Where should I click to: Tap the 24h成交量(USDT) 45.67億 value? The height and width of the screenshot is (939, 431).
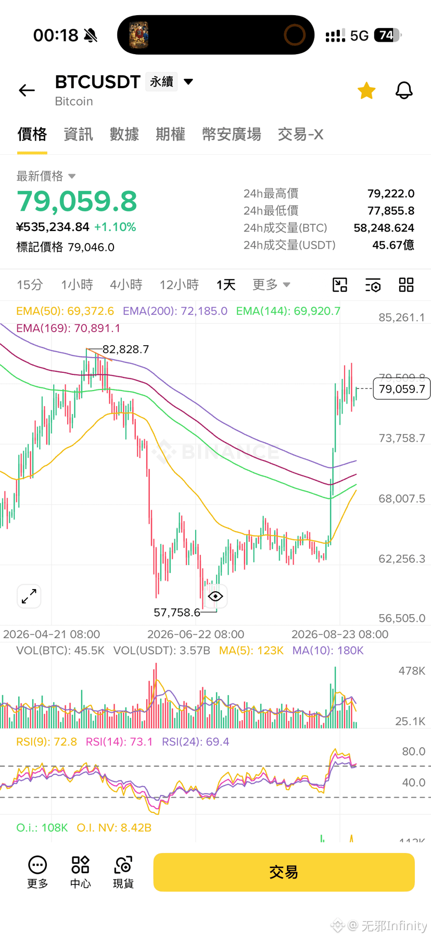click(x=394, y=245)
